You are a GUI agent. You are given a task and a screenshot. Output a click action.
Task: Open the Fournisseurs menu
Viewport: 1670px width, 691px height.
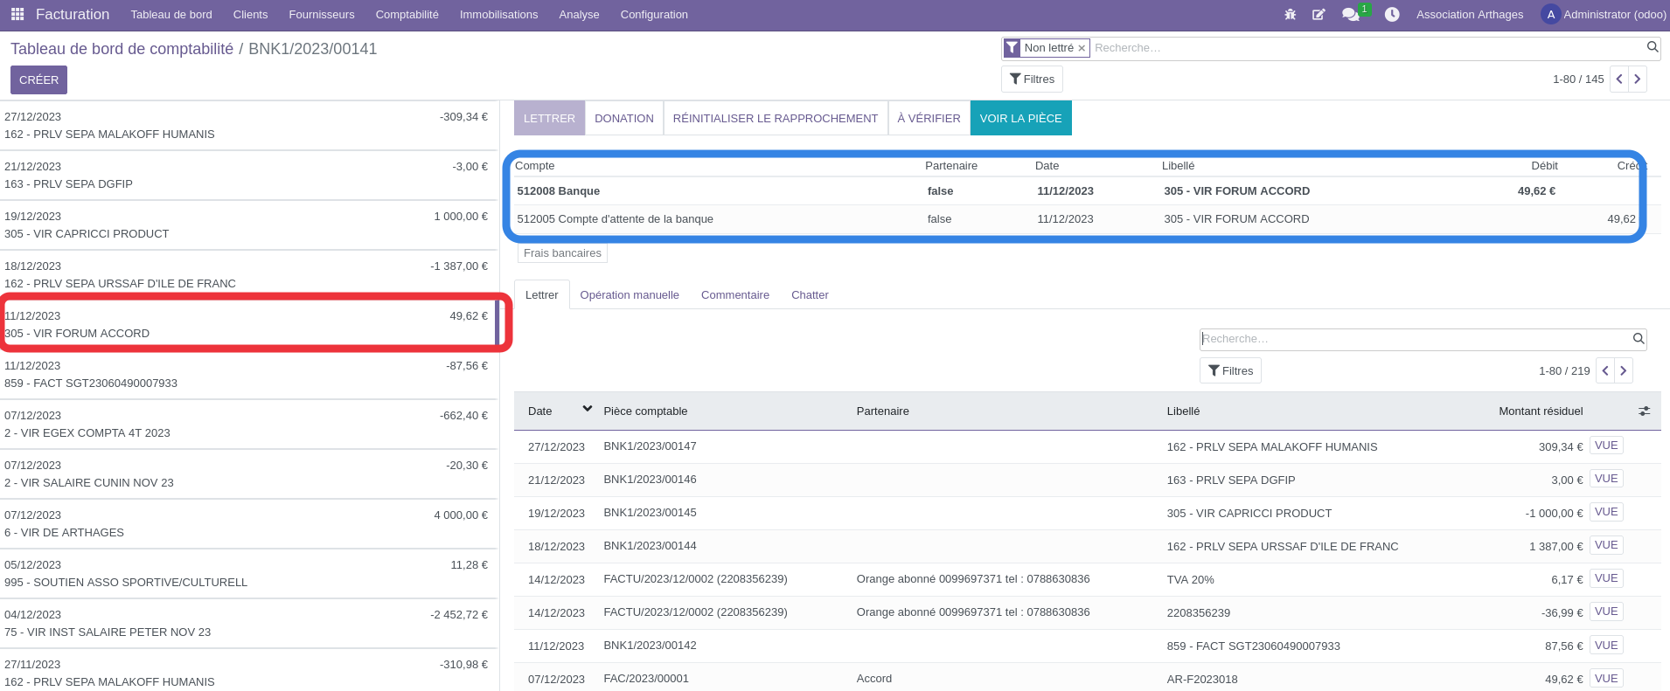click(322, 14)
